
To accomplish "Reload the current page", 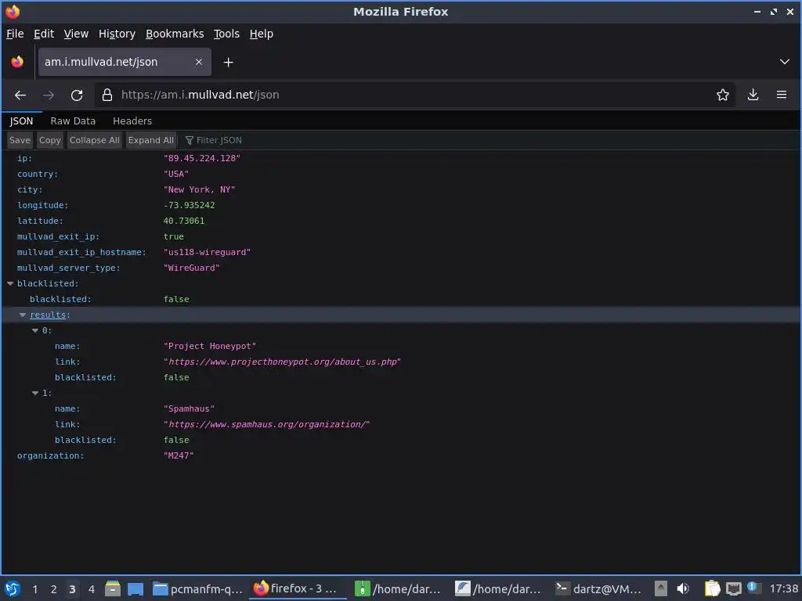I will 77,95.
